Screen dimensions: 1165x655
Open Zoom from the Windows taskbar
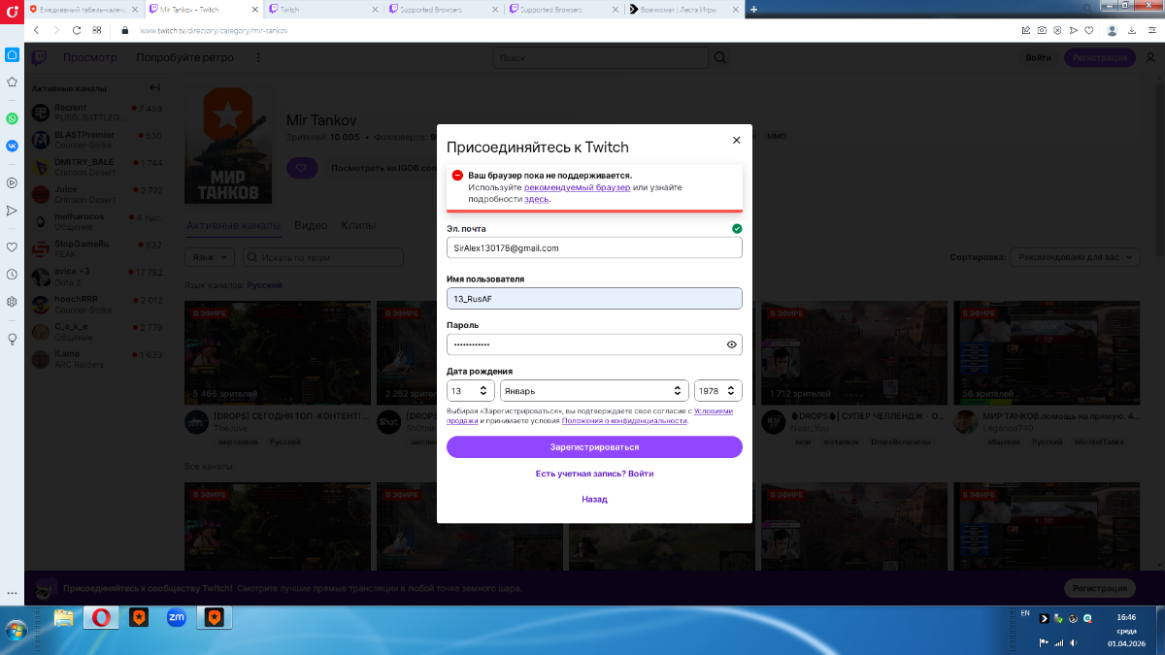point(176,617)
